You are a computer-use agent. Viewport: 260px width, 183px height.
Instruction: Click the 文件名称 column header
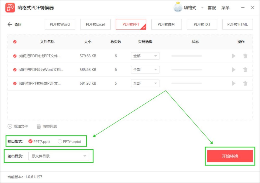point(47,42)
